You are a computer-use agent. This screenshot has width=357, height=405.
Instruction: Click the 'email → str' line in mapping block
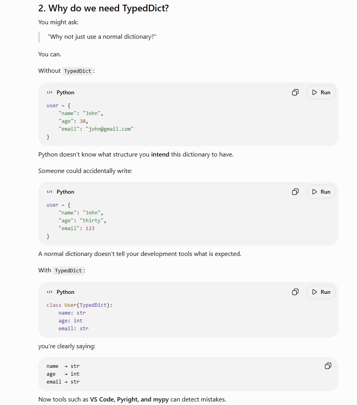point(63,382)
